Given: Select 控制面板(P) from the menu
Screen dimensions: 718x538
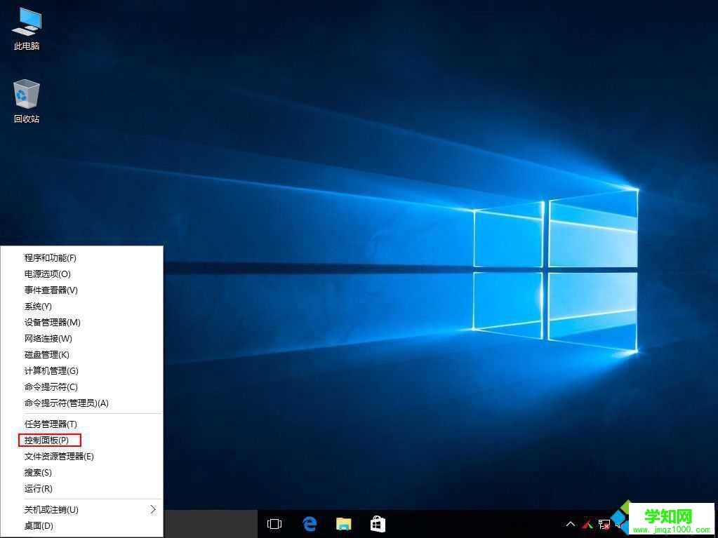Looking at the screenshot, I should click(x=46, y=440).
